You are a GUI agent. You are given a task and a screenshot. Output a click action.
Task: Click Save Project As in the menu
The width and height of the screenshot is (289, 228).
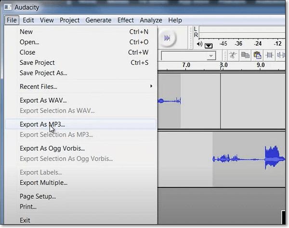(x=43, y=73)
